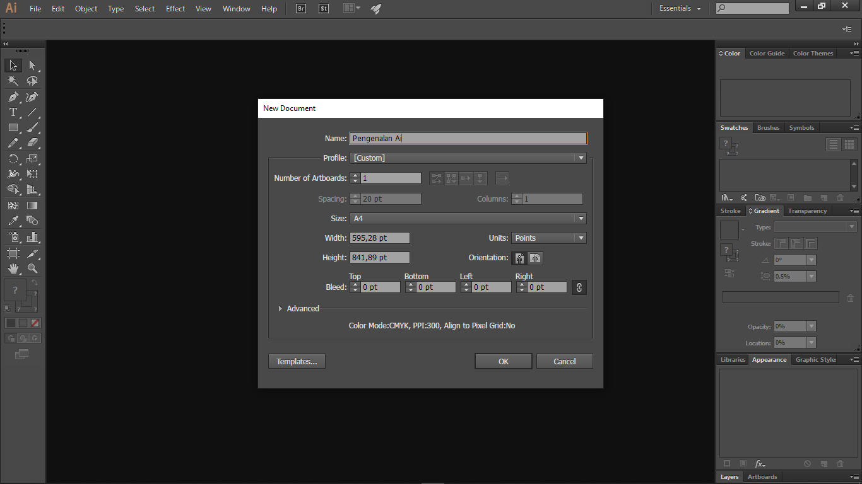
Task: Open Adobe Bridge from the Br icon
Action: [301, 9]
